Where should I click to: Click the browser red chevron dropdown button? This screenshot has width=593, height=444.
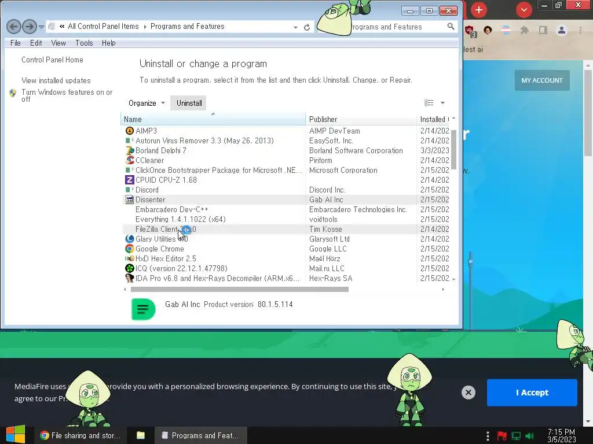(x=524, y=10)
